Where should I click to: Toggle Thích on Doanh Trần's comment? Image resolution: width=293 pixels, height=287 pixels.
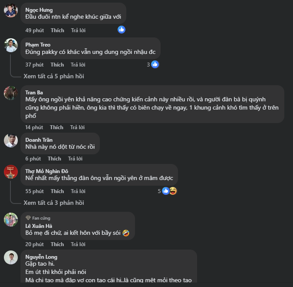click(x=54, y=159)
